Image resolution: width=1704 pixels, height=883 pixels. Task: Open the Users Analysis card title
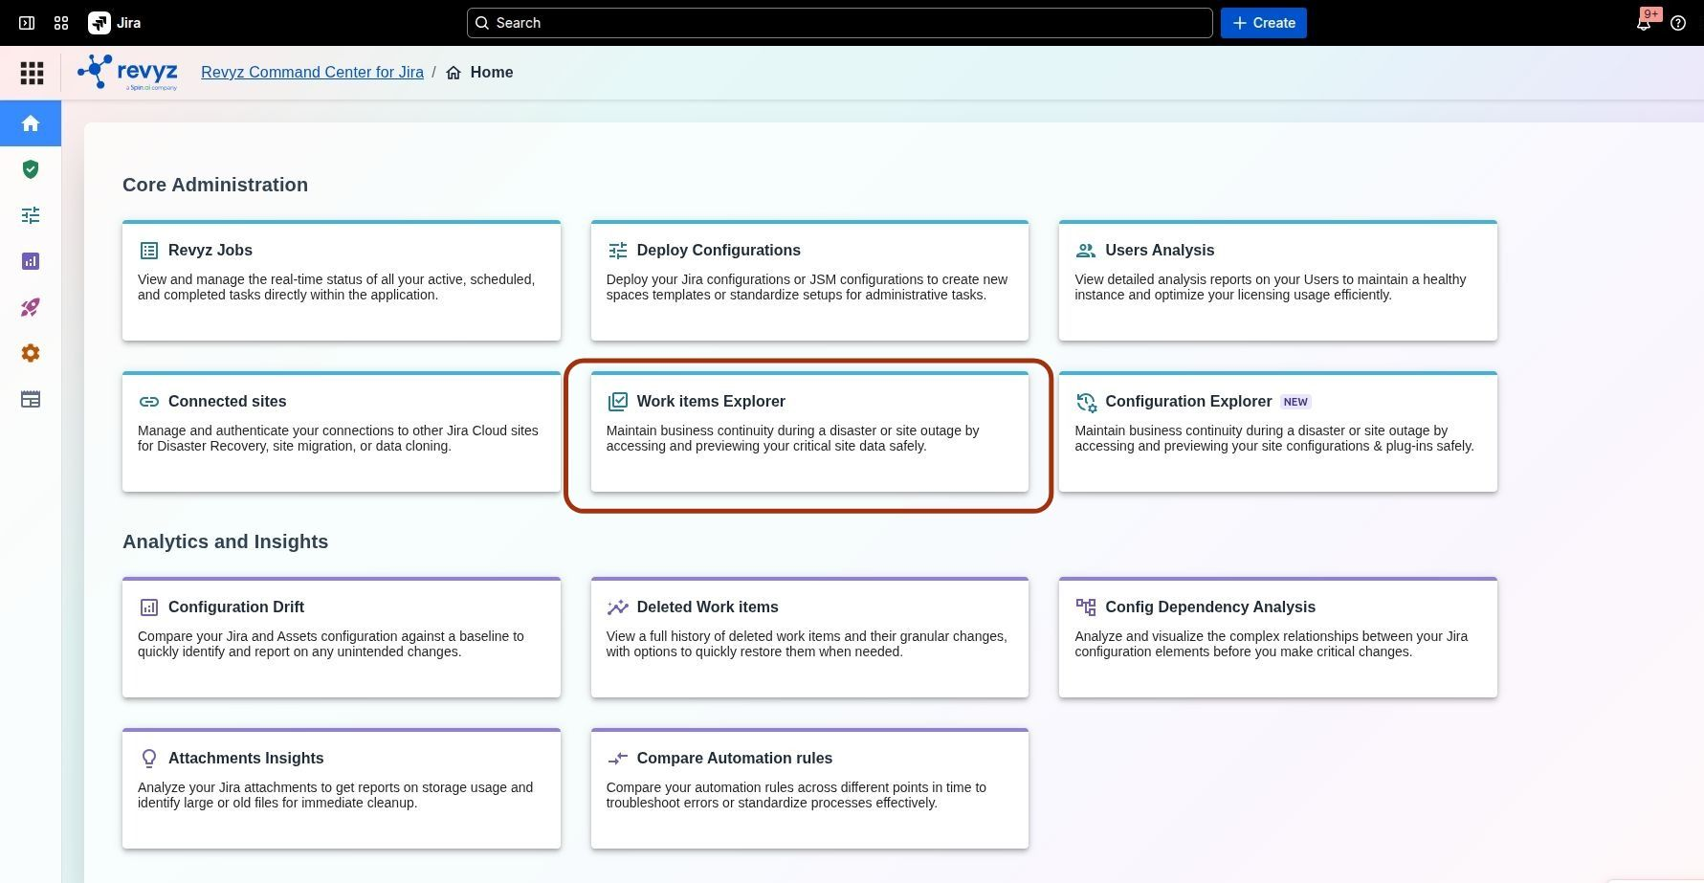[x=1160, y=251]
